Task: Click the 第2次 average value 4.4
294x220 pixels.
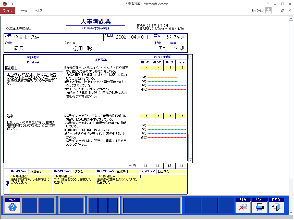Action: point(157,166)
